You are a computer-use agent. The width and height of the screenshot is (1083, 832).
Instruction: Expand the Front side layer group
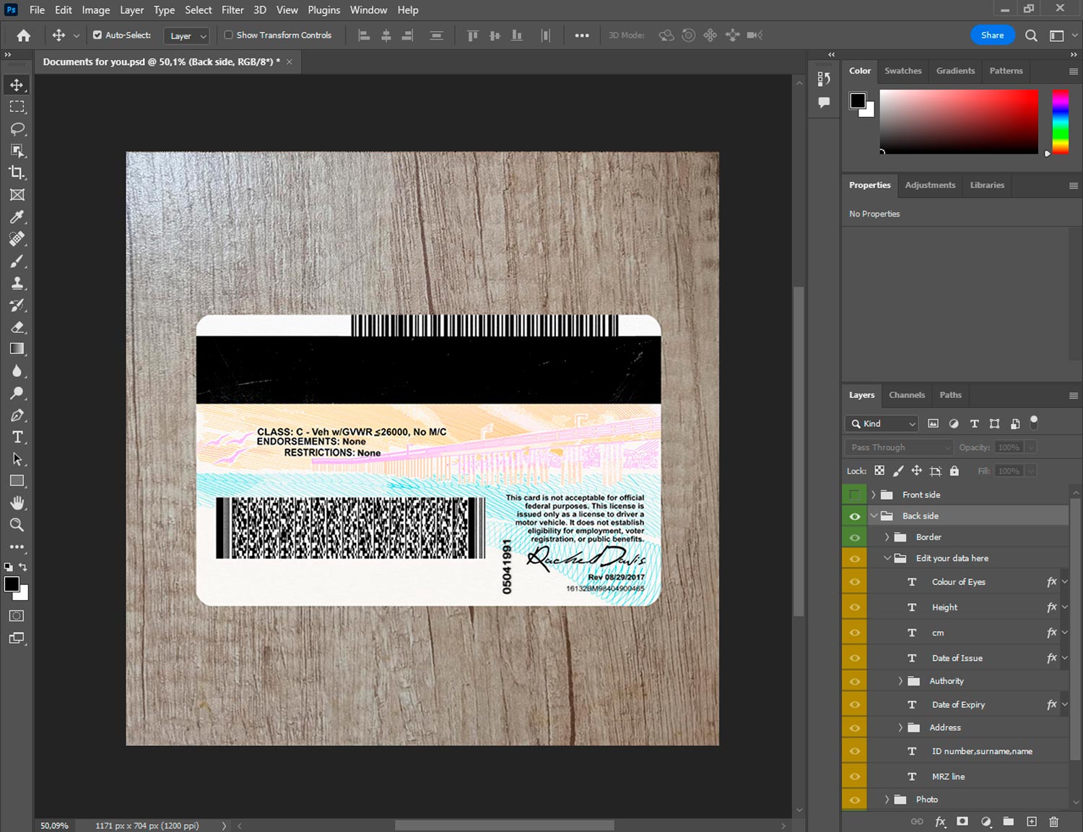(874, 495)
